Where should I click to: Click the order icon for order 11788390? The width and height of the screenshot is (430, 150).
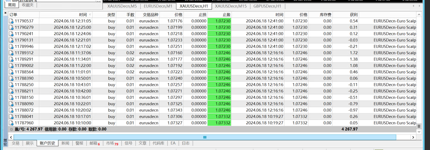pyautogui.click(x=11, y=78)
